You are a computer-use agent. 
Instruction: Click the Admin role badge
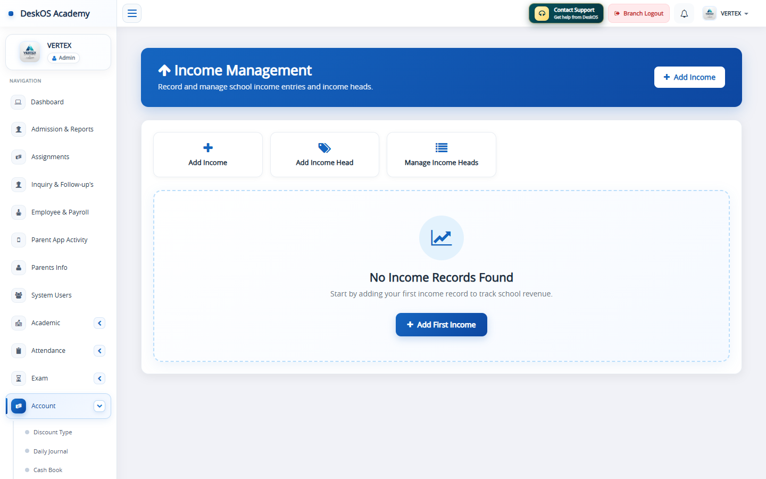pos(64,58)
